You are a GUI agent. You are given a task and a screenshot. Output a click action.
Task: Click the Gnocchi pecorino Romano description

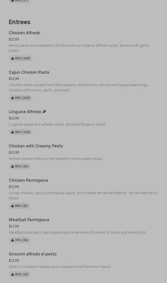[60, 267]
